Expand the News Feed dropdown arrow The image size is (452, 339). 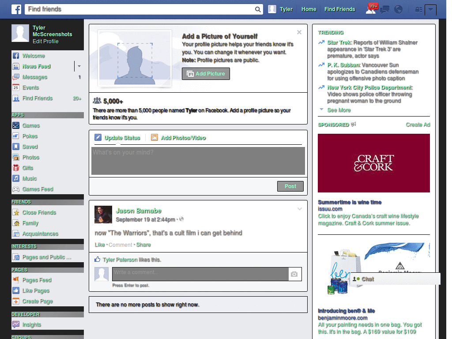tap(79, 67)
